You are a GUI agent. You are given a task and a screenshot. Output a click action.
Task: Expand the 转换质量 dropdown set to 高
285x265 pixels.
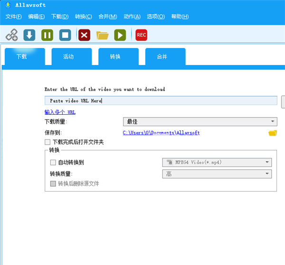point(217,174)
